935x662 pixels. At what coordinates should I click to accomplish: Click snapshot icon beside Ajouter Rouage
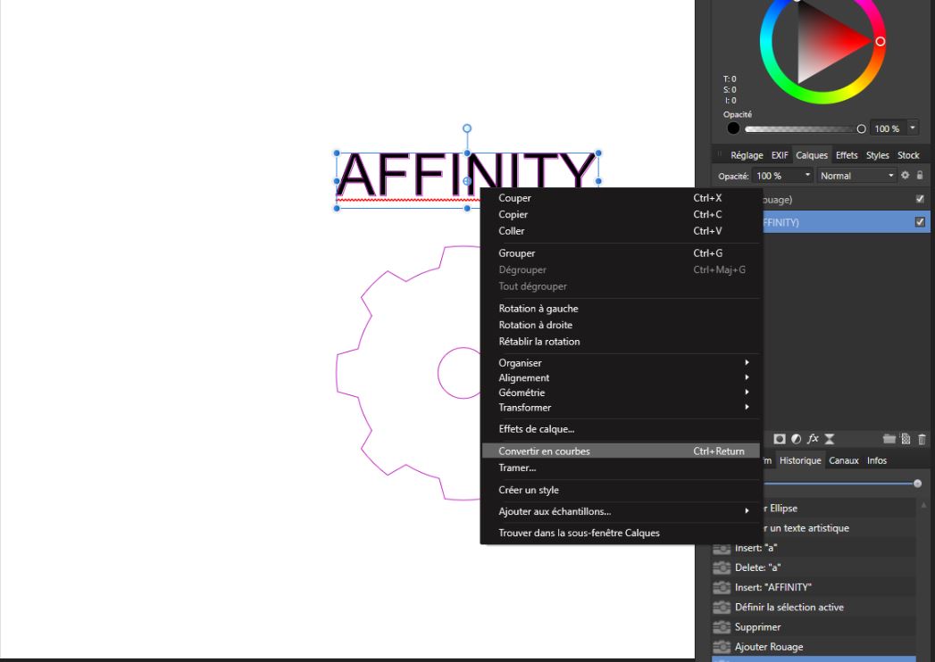(722, 647)
